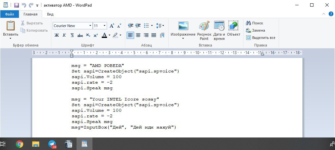Insert an Объект
Image resolution: width=335 pixels, height=150 pixels.
pos(234,28)
